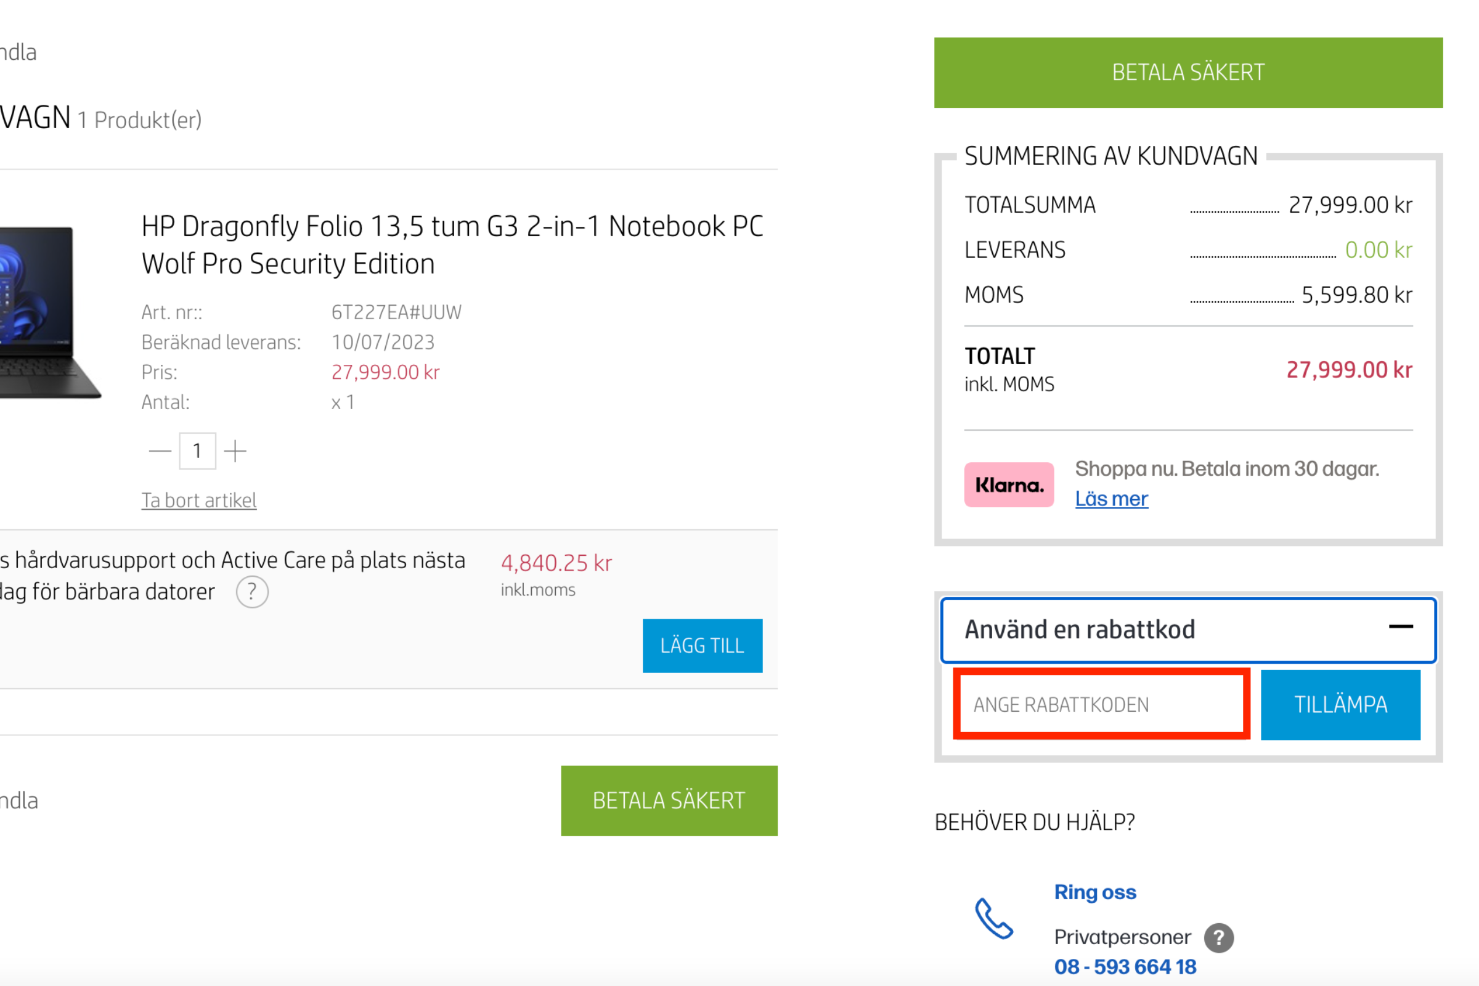
Task: Increase quantity with the plus icon
Action: coord(235,451)
